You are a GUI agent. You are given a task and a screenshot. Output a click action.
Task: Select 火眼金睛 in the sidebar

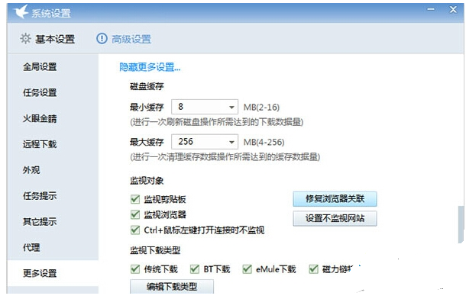[40, 118]
